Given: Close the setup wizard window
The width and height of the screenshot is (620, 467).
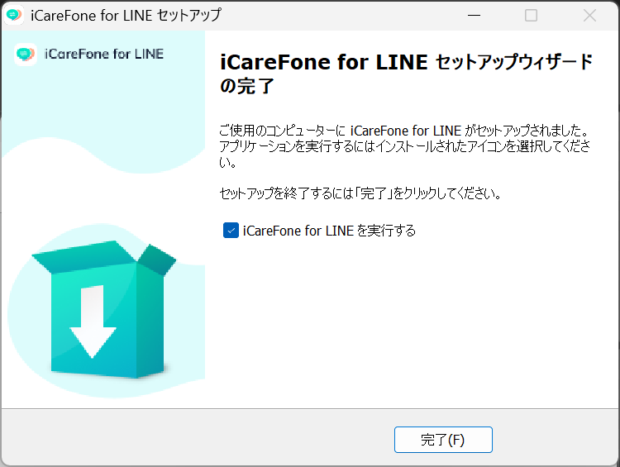Looking at the screenshot, I should coord(589,16).
